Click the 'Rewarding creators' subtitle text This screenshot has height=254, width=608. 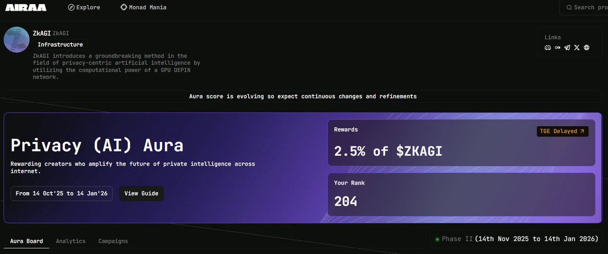[133, 168]
